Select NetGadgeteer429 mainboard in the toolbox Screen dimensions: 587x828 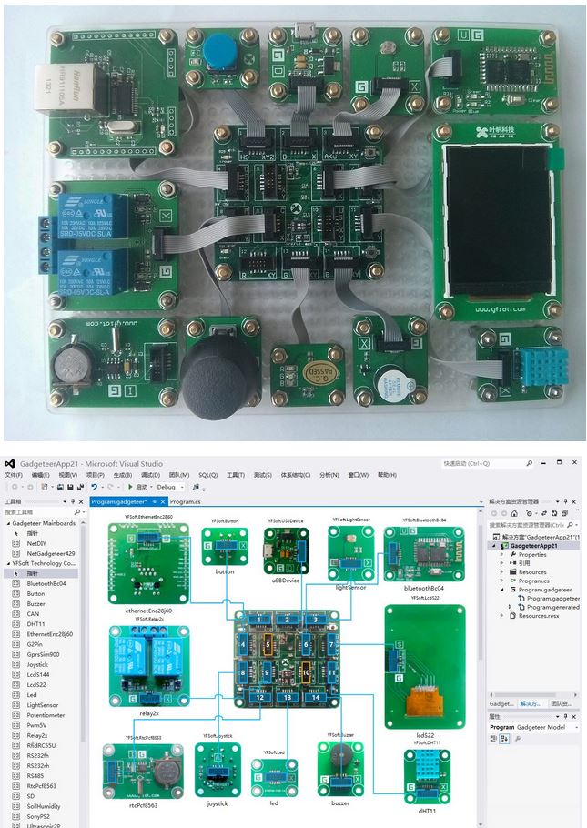click(50, 553)
